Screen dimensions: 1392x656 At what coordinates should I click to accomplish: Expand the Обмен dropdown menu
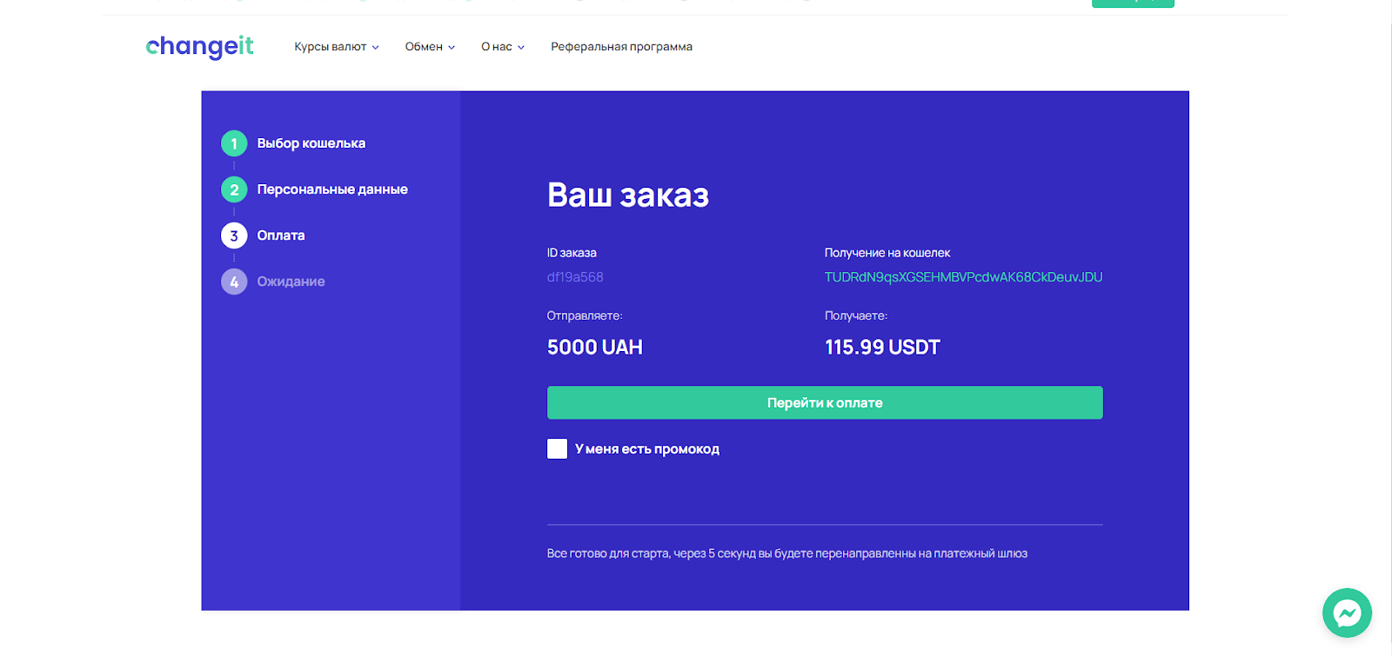[x=430, y=47]
